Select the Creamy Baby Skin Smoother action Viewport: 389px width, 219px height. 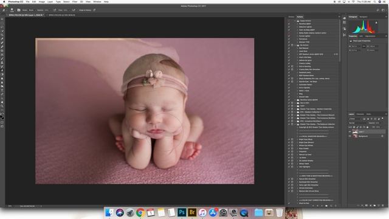pyautogui.click(x=309, y=69)
